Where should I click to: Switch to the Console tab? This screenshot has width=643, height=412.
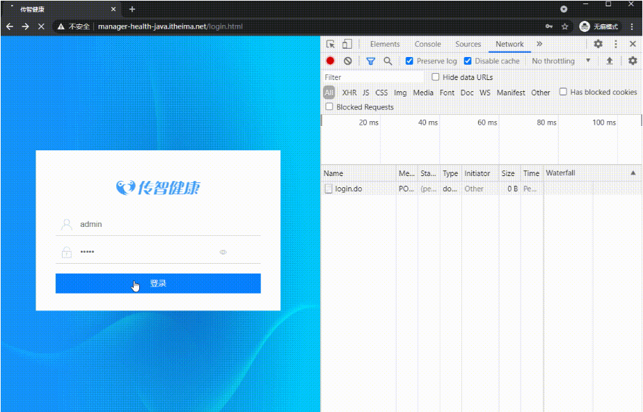428,44
